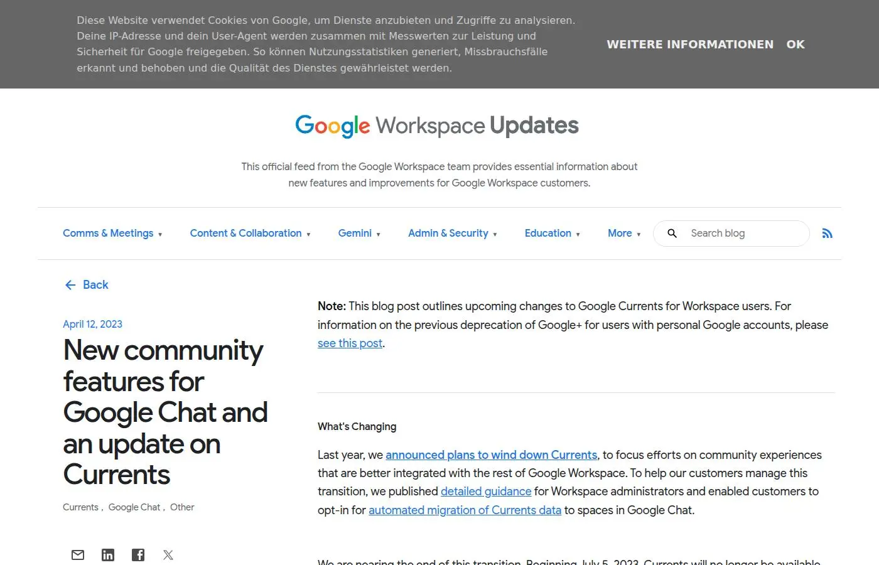879x565 pixels.
Task: Open the RSS feed icon
Action: pos(828,234)
